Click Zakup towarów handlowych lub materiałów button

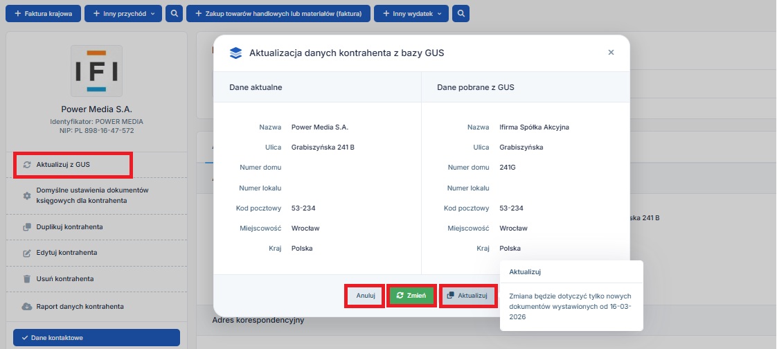[278, 13]
